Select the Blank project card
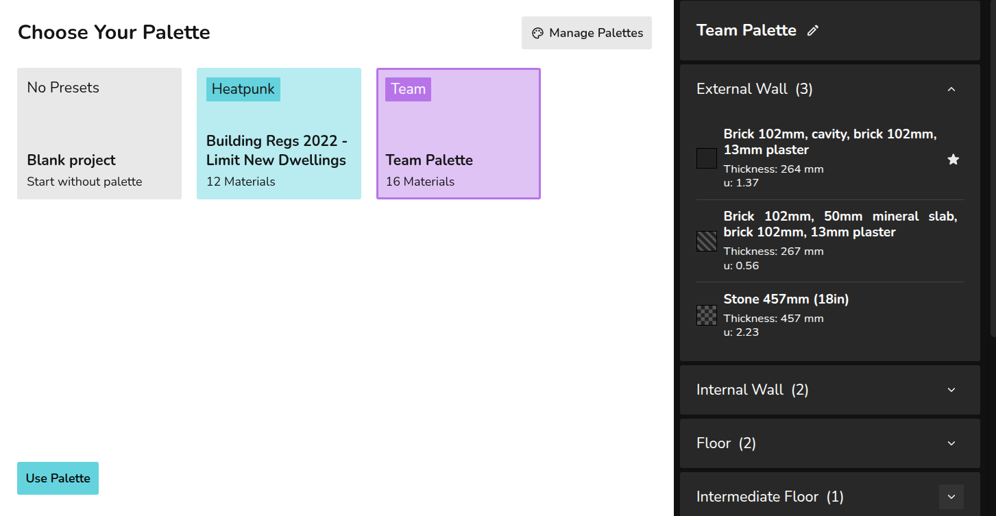This screenshot has width=996, height=516. 99,134
